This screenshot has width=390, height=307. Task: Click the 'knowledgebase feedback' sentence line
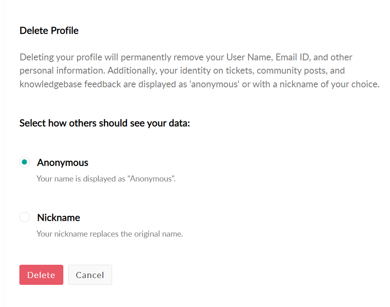pyautogui.click(x=200, y=84)
